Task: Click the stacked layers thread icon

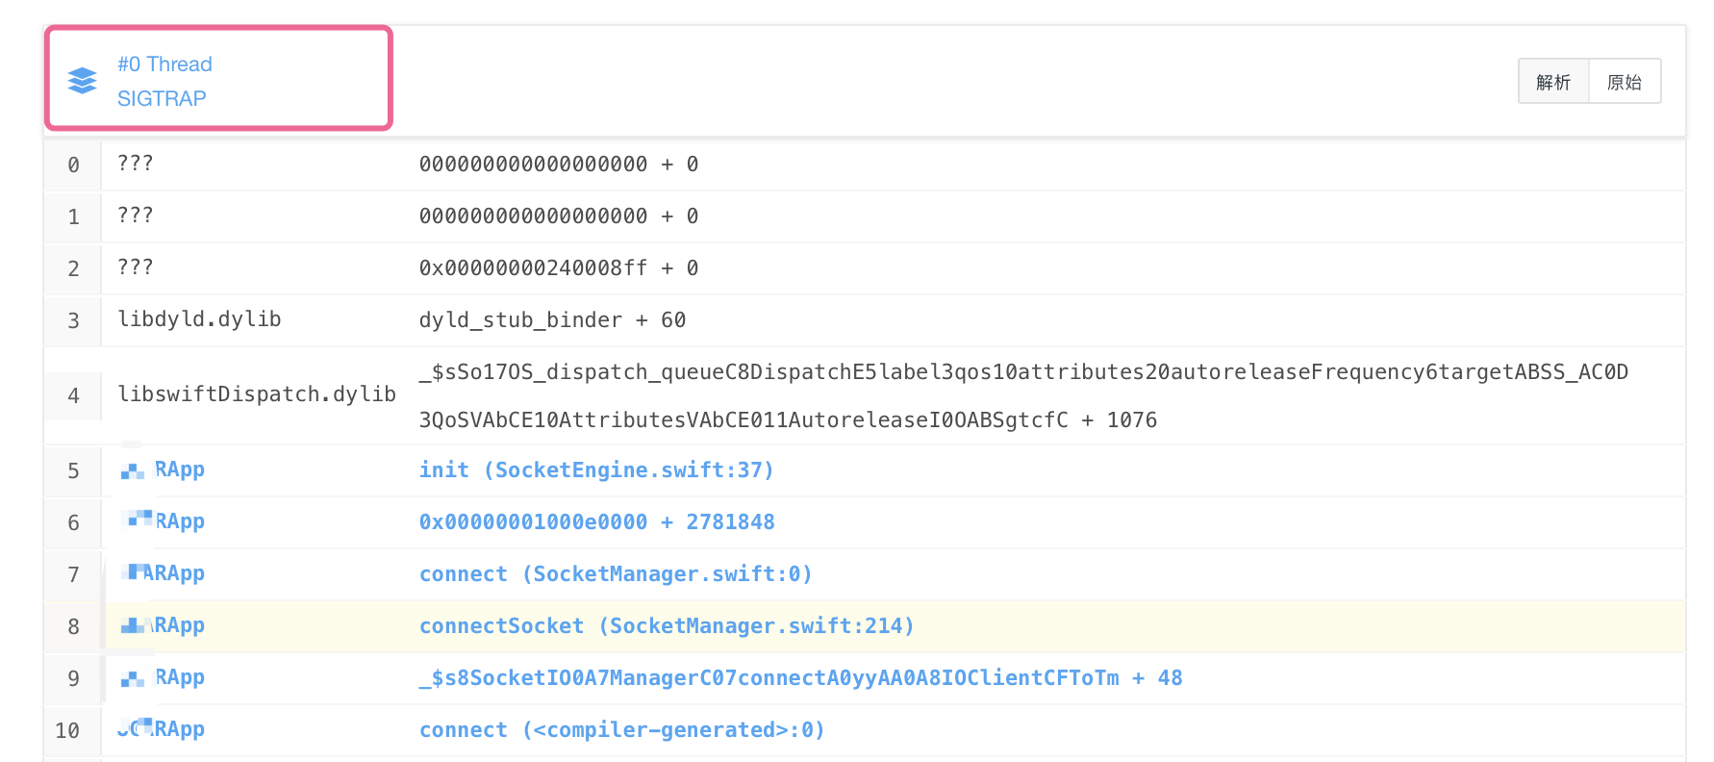Action: [x=83, y=81]
